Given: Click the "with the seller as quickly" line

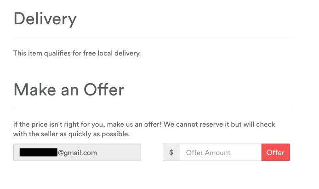Looking at the screenshot, I should tap(72, 134).
